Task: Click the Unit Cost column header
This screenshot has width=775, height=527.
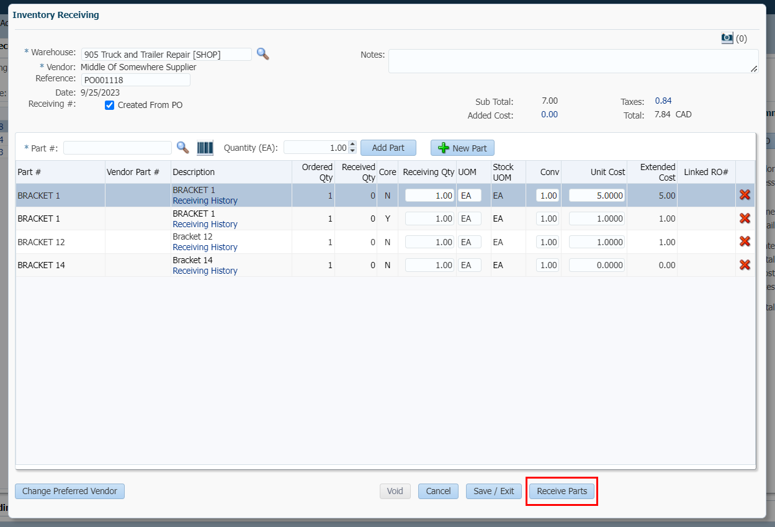Action: 594,172
